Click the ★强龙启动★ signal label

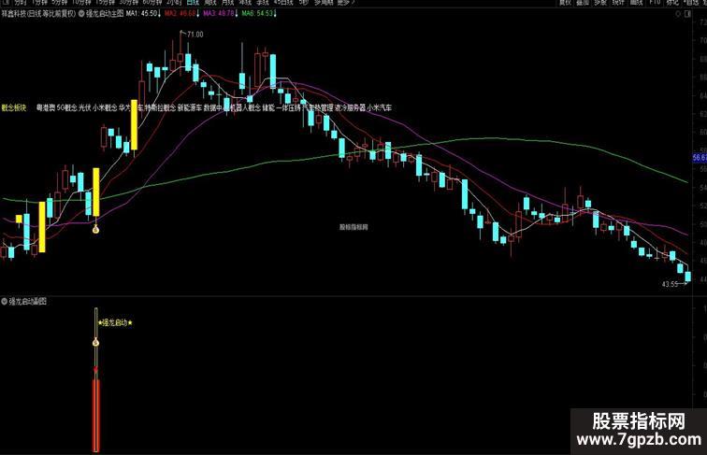[115, 322]
